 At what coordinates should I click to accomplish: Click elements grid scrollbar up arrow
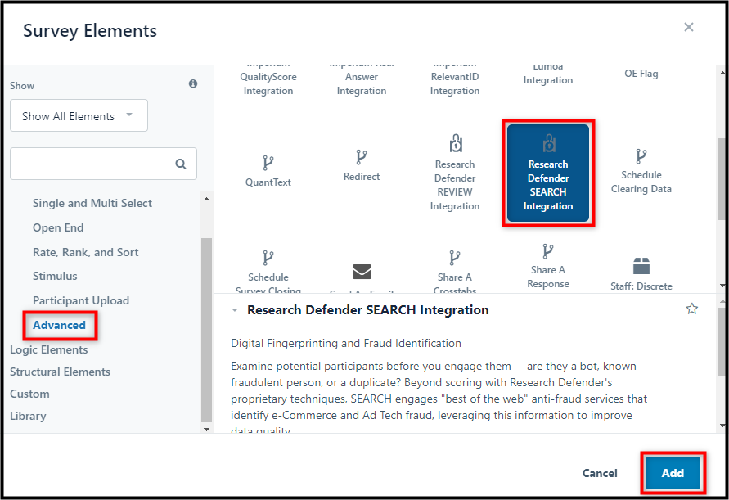coord(722,73)
